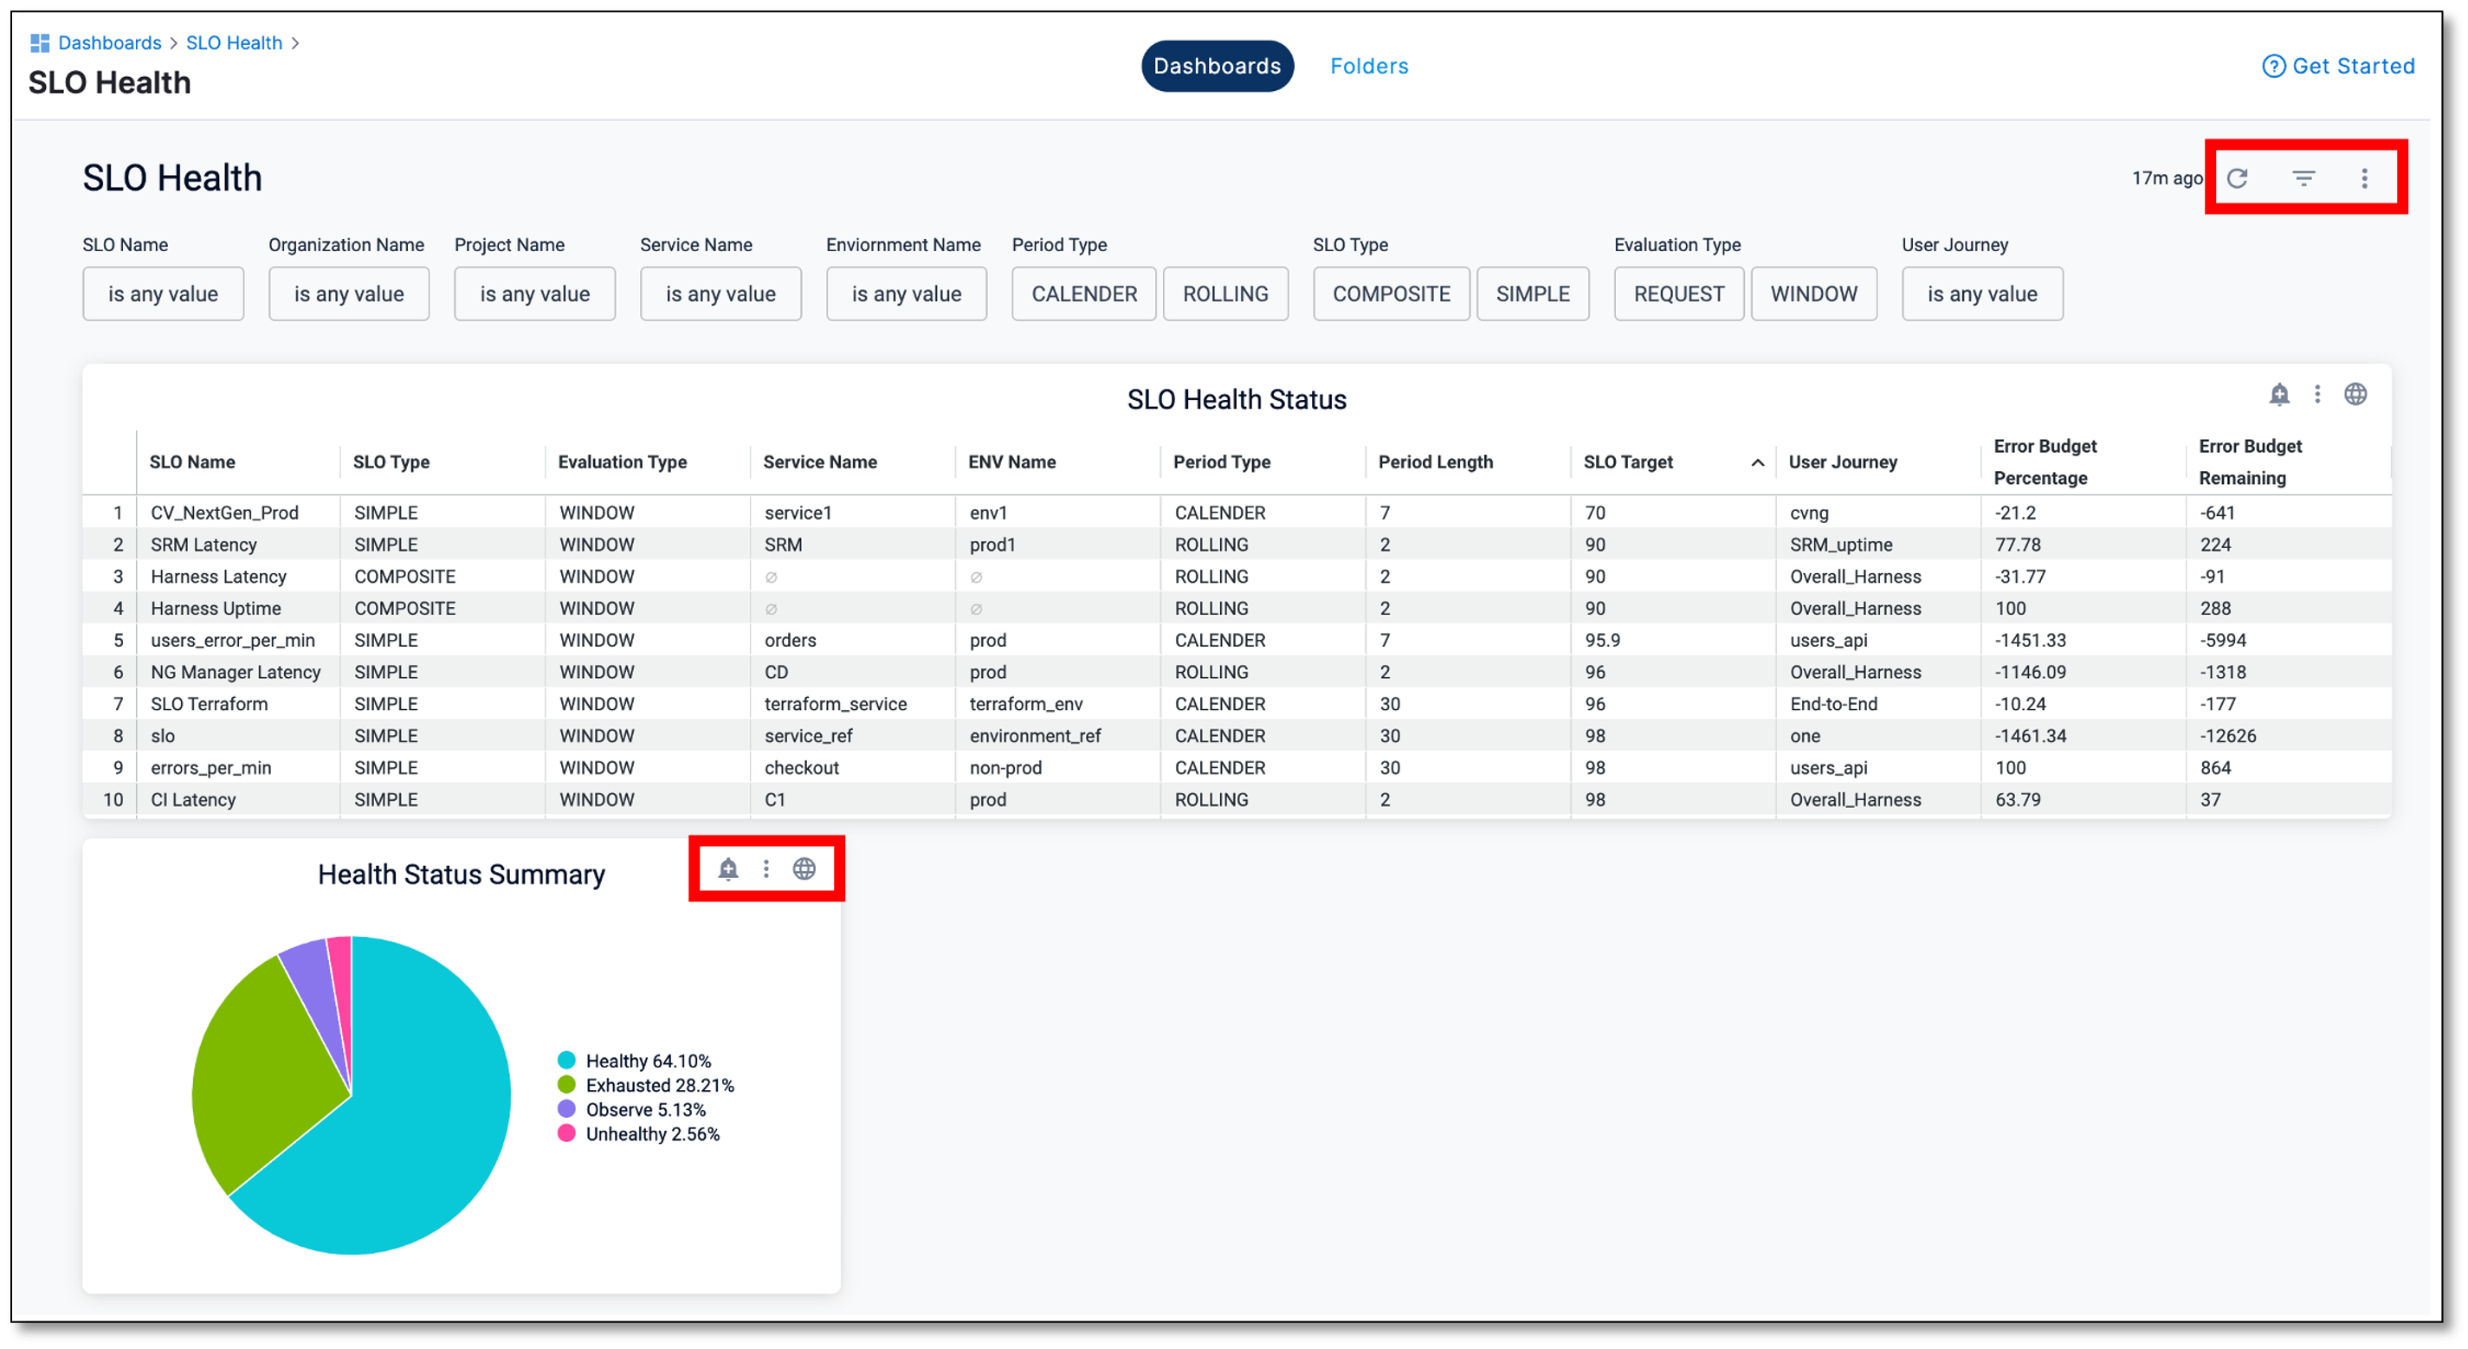Open Service Name filter value dropdown
Screen dimensions: 2468x1349
pyautogui.click(x=720, y=294)
